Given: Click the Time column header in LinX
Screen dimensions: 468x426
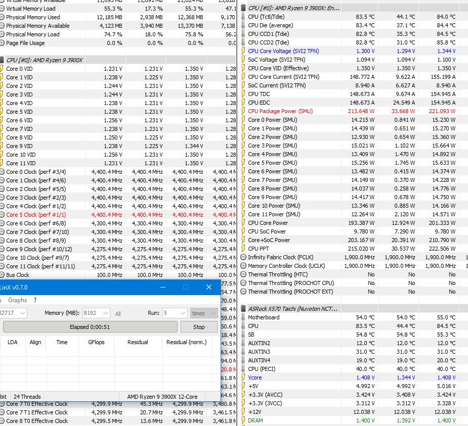Looking at the screenshot, I should pyautogui.click(x=62, y=342).
